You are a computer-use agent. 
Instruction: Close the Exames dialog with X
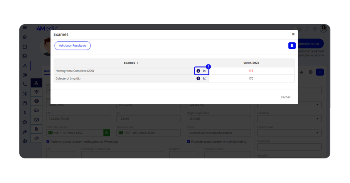293,34
